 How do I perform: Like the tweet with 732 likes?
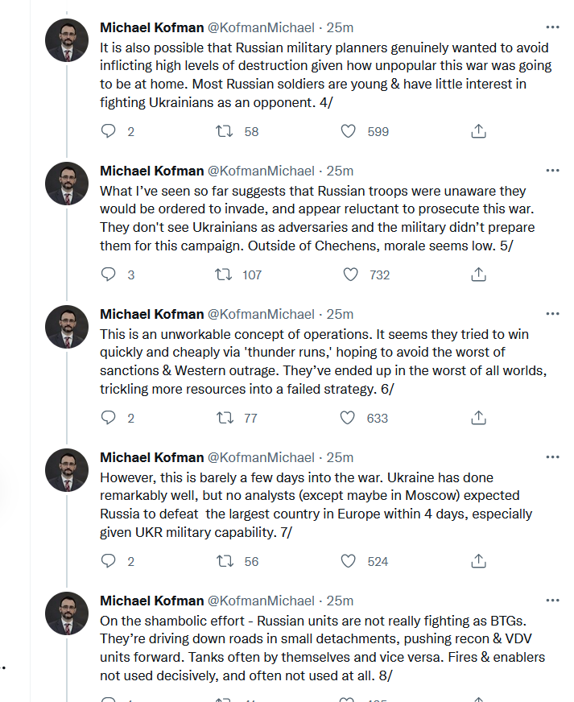tap(350, 275)
